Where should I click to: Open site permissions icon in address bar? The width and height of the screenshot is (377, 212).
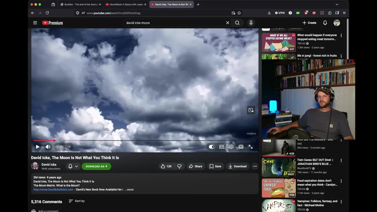[83, 13]
